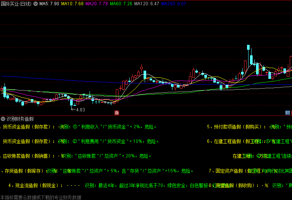Viewport: 292px width, 200px height.
Task: Click the 4.83 lowest price label
Action: tap(81, 110)
